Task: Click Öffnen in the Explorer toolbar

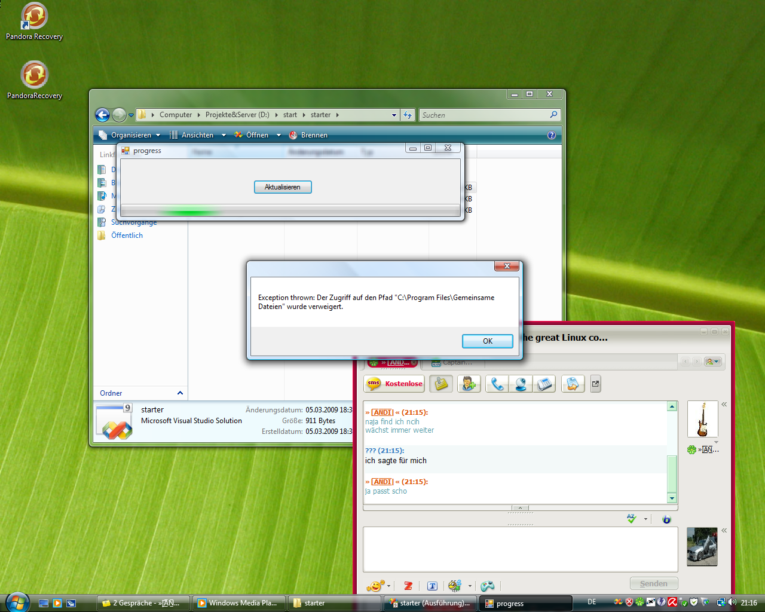Action: [x=252, y=135]
